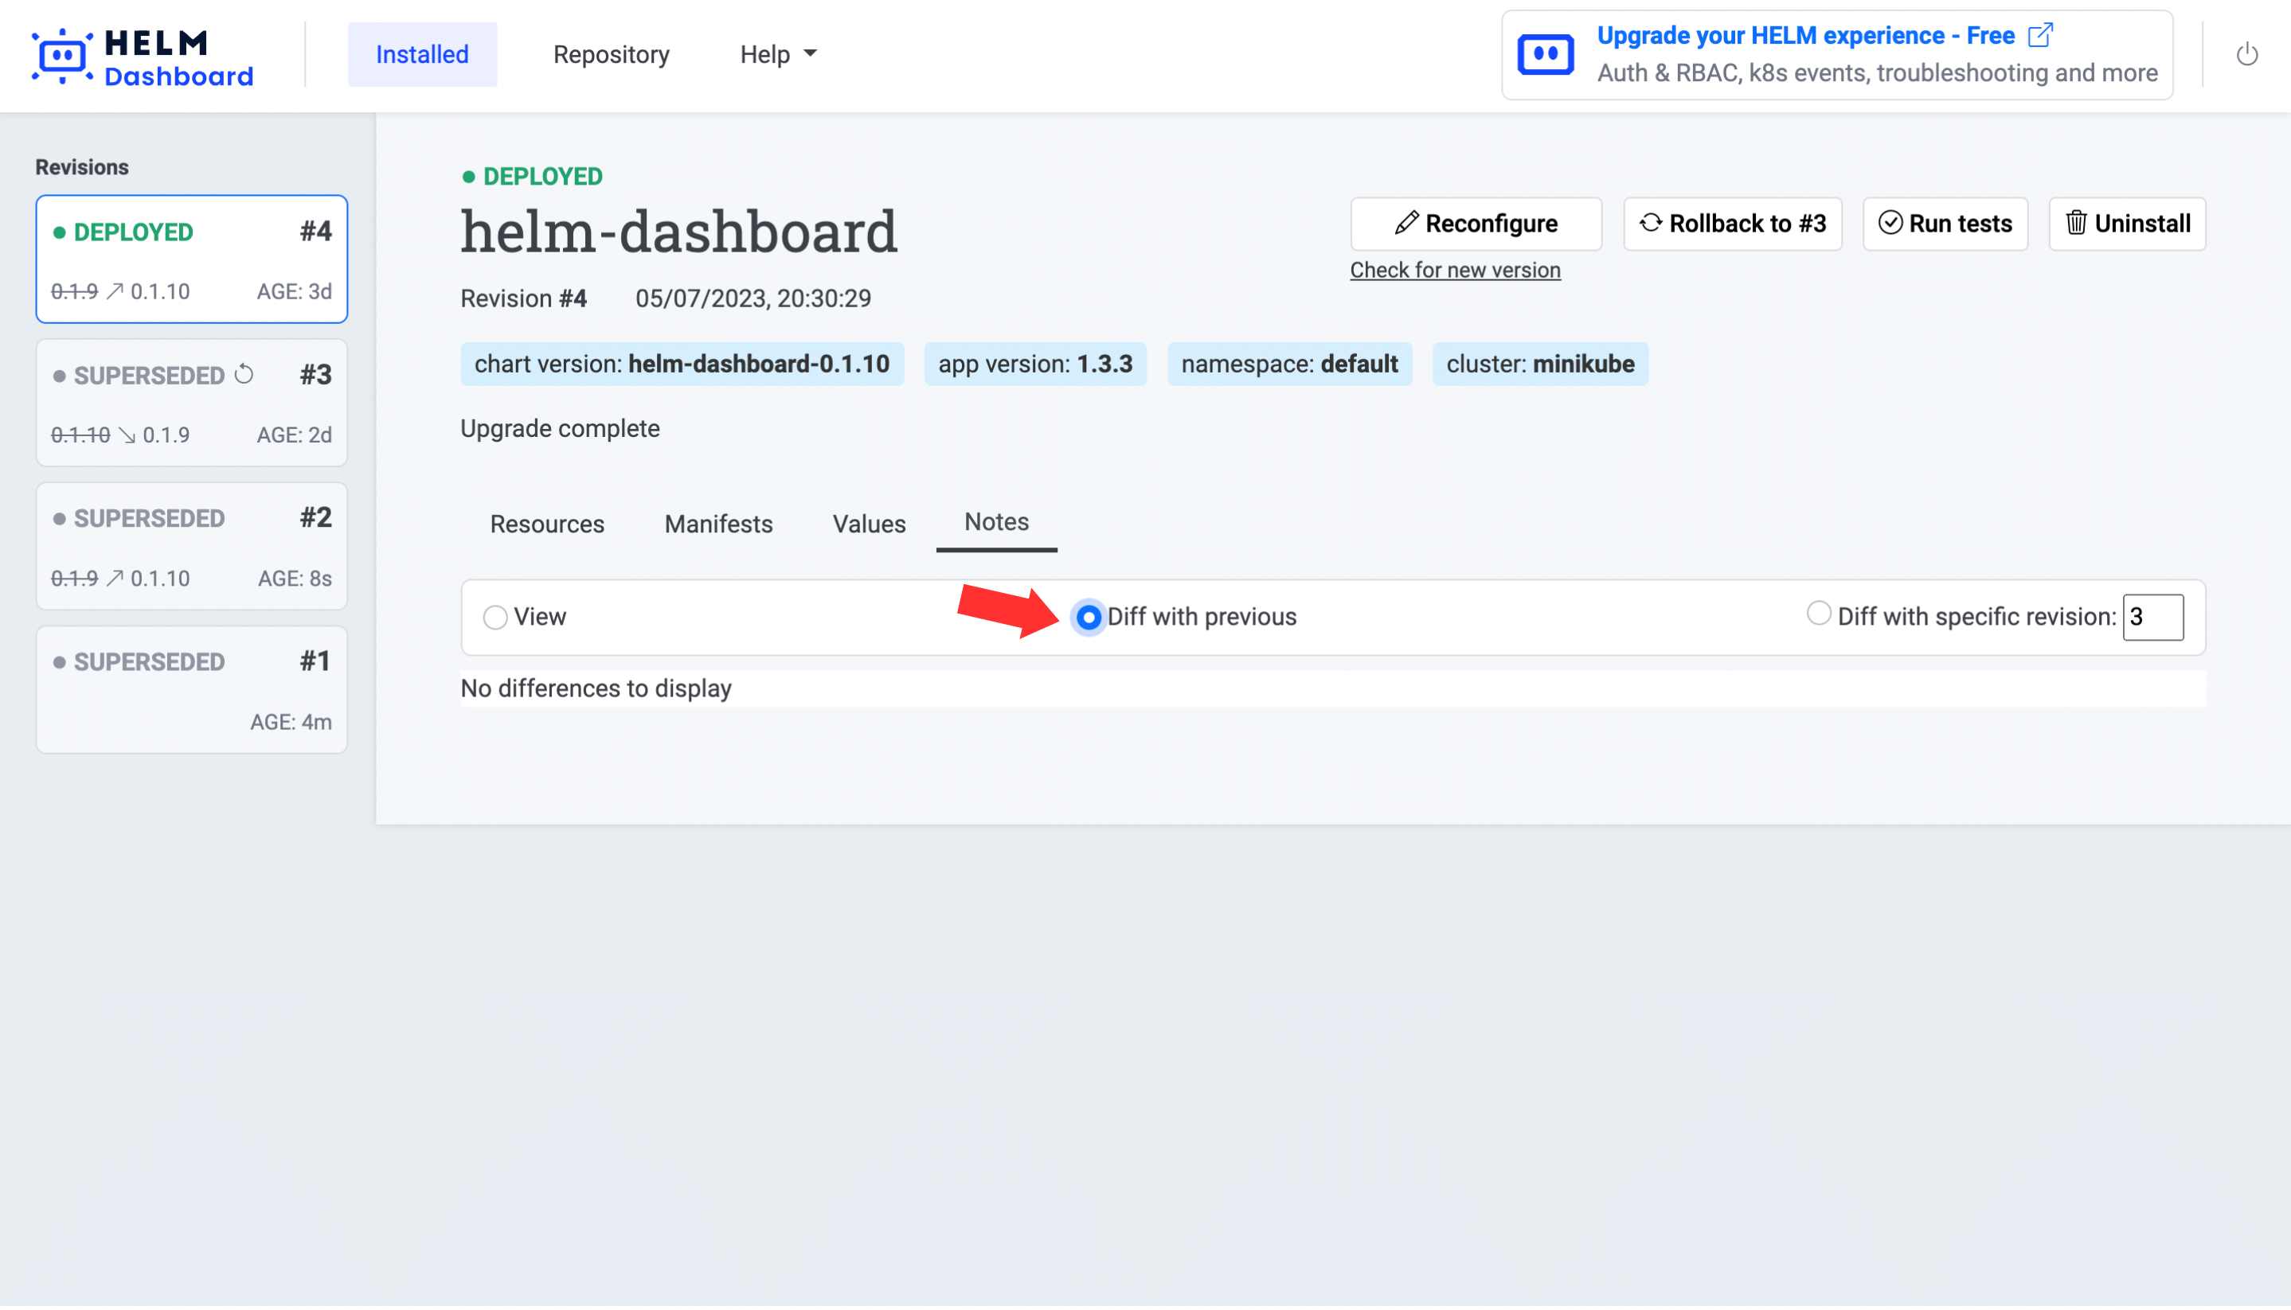2291x1310 pixels.
Task: Select Diff with previous radio button
Action: coord(1089,618)
